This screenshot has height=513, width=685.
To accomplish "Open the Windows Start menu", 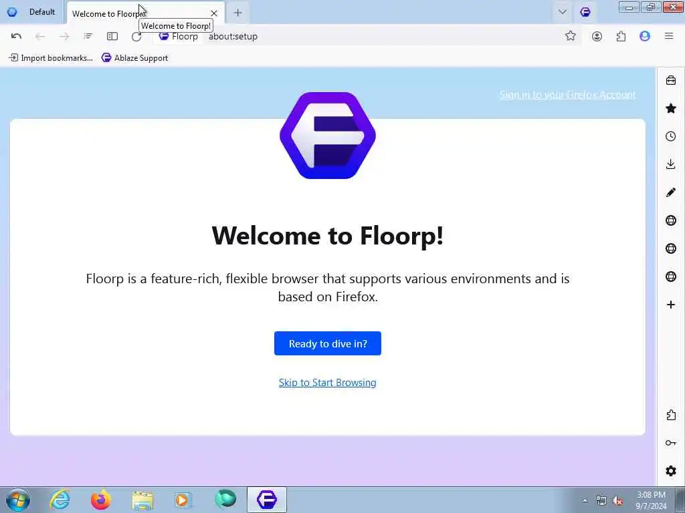I will [x=18, y=500].
